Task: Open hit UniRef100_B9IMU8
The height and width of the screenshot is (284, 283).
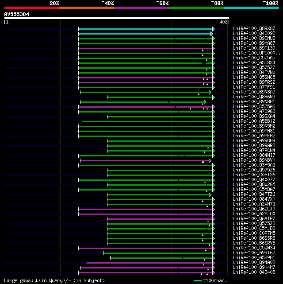Action: click(x=254, y=39)
